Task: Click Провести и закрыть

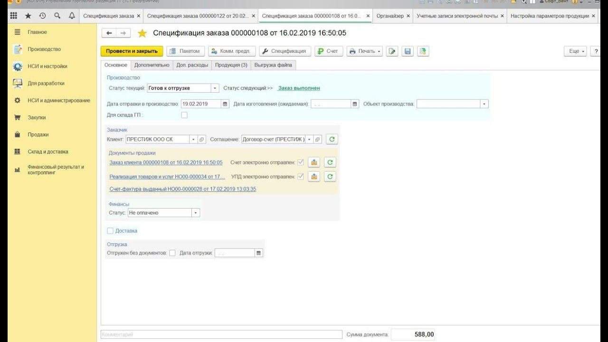Action: [132, 51]
